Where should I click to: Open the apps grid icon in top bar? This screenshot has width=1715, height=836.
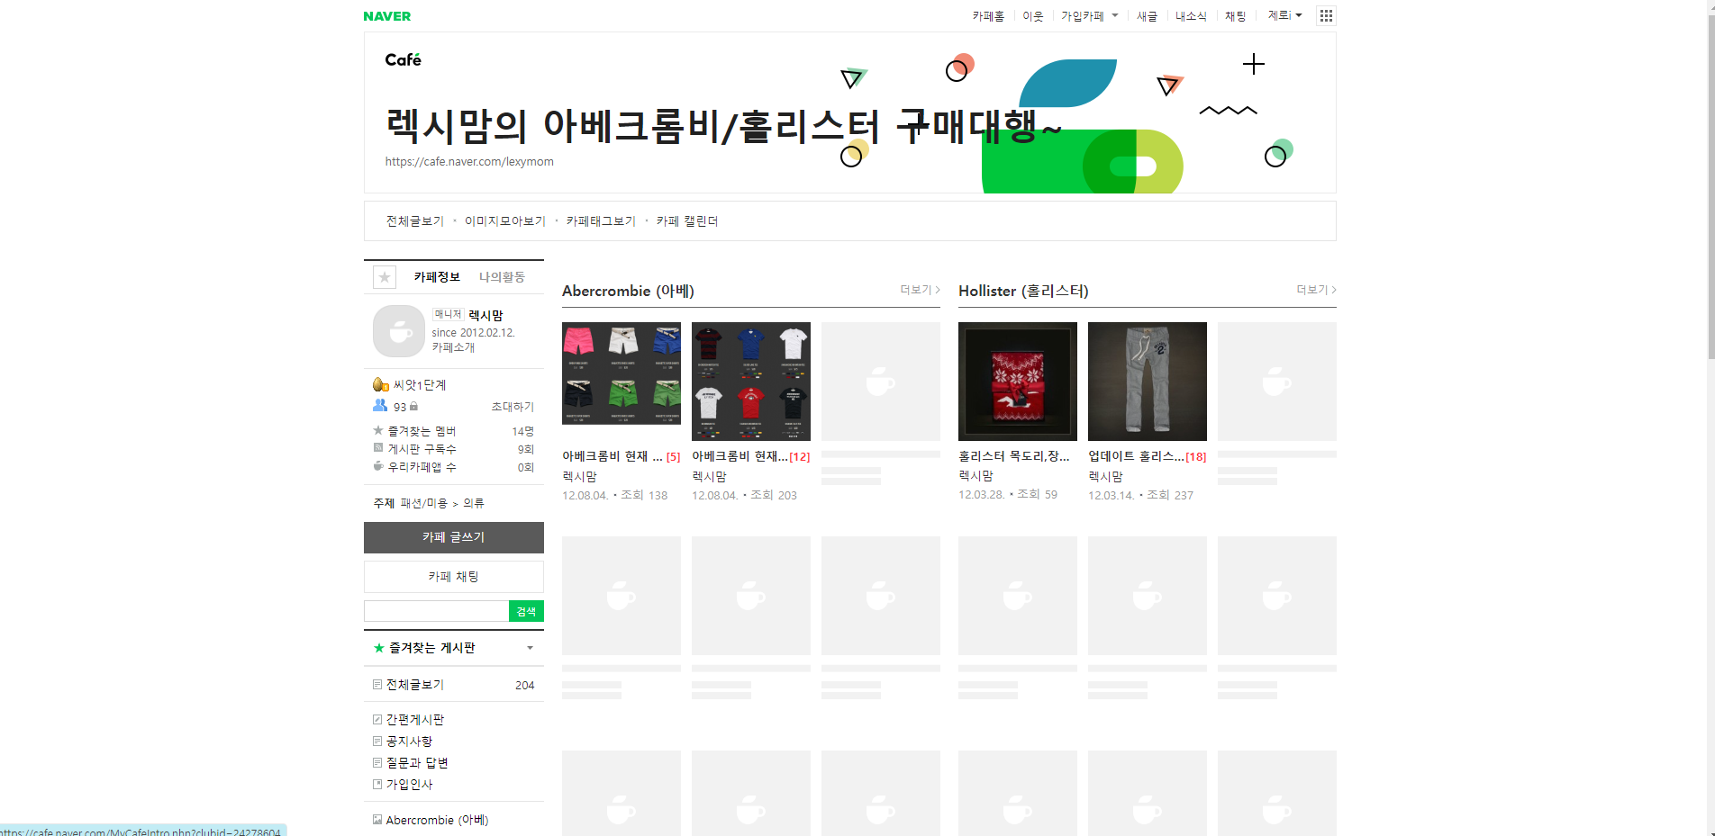[1326, 16]
